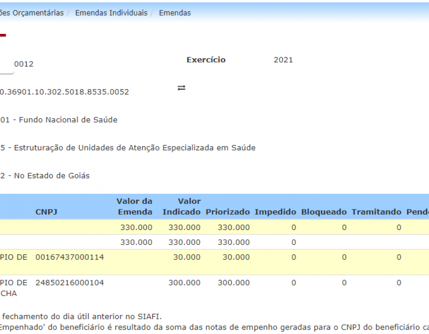
Task: Select Valor da Emenda 330.000 in first row
Action: tap(136, 227)
